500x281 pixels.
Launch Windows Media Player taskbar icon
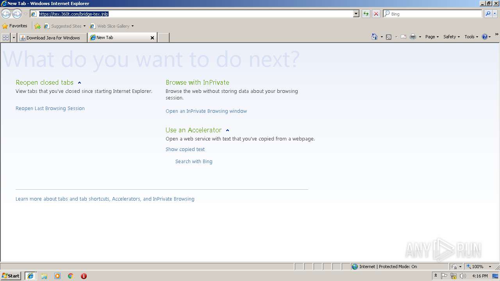tap(57, 276)
